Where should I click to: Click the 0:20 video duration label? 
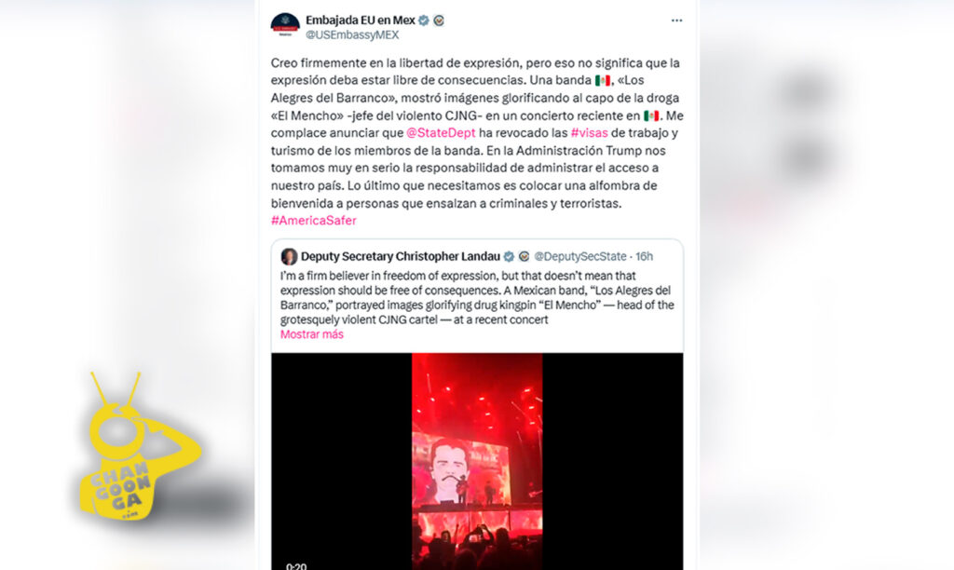pyautogui.click(x=296, y=565)
